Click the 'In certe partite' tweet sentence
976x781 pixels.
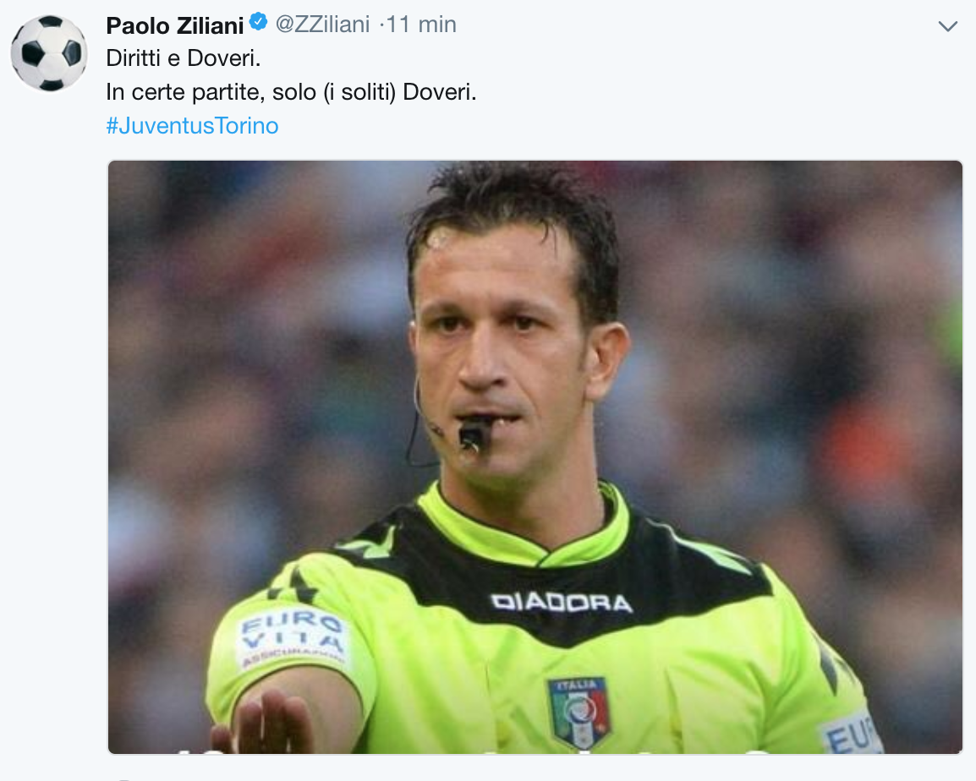pos(291,92)
